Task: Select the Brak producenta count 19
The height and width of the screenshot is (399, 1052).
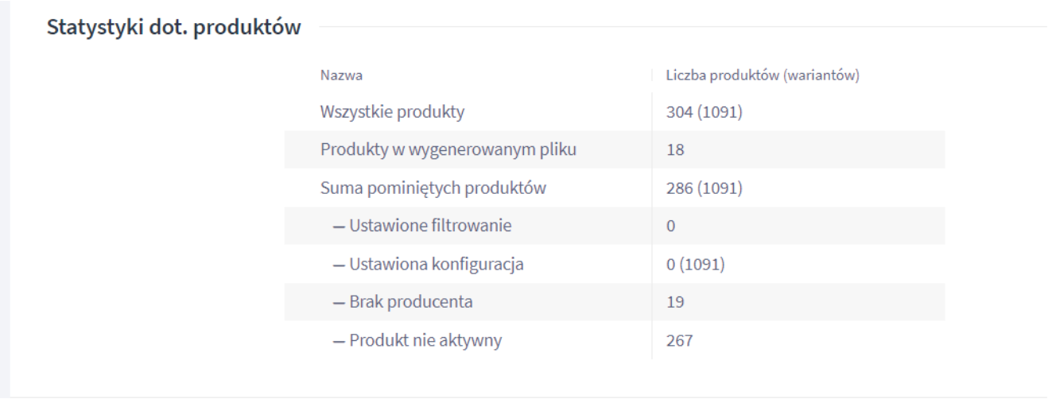Action: (x=675, y=303)
